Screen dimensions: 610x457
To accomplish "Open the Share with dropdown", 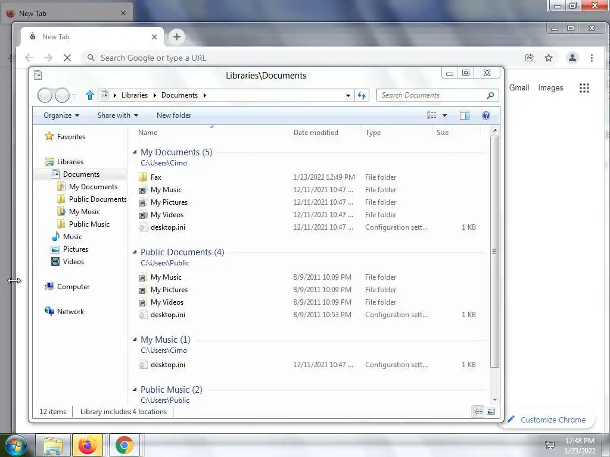I will (118, 115).
